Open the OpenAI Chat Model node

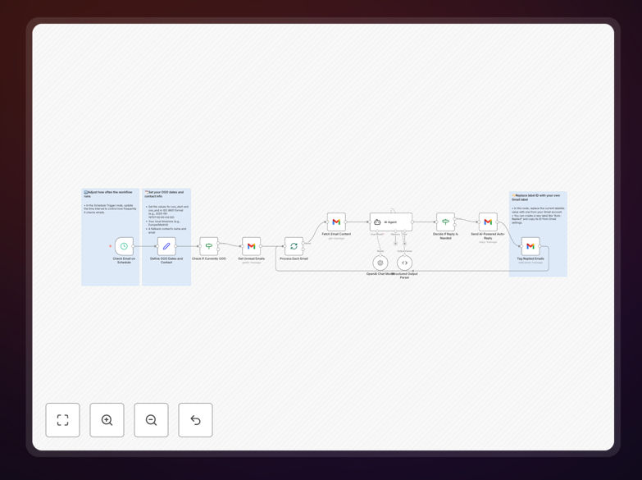point(380,263)
